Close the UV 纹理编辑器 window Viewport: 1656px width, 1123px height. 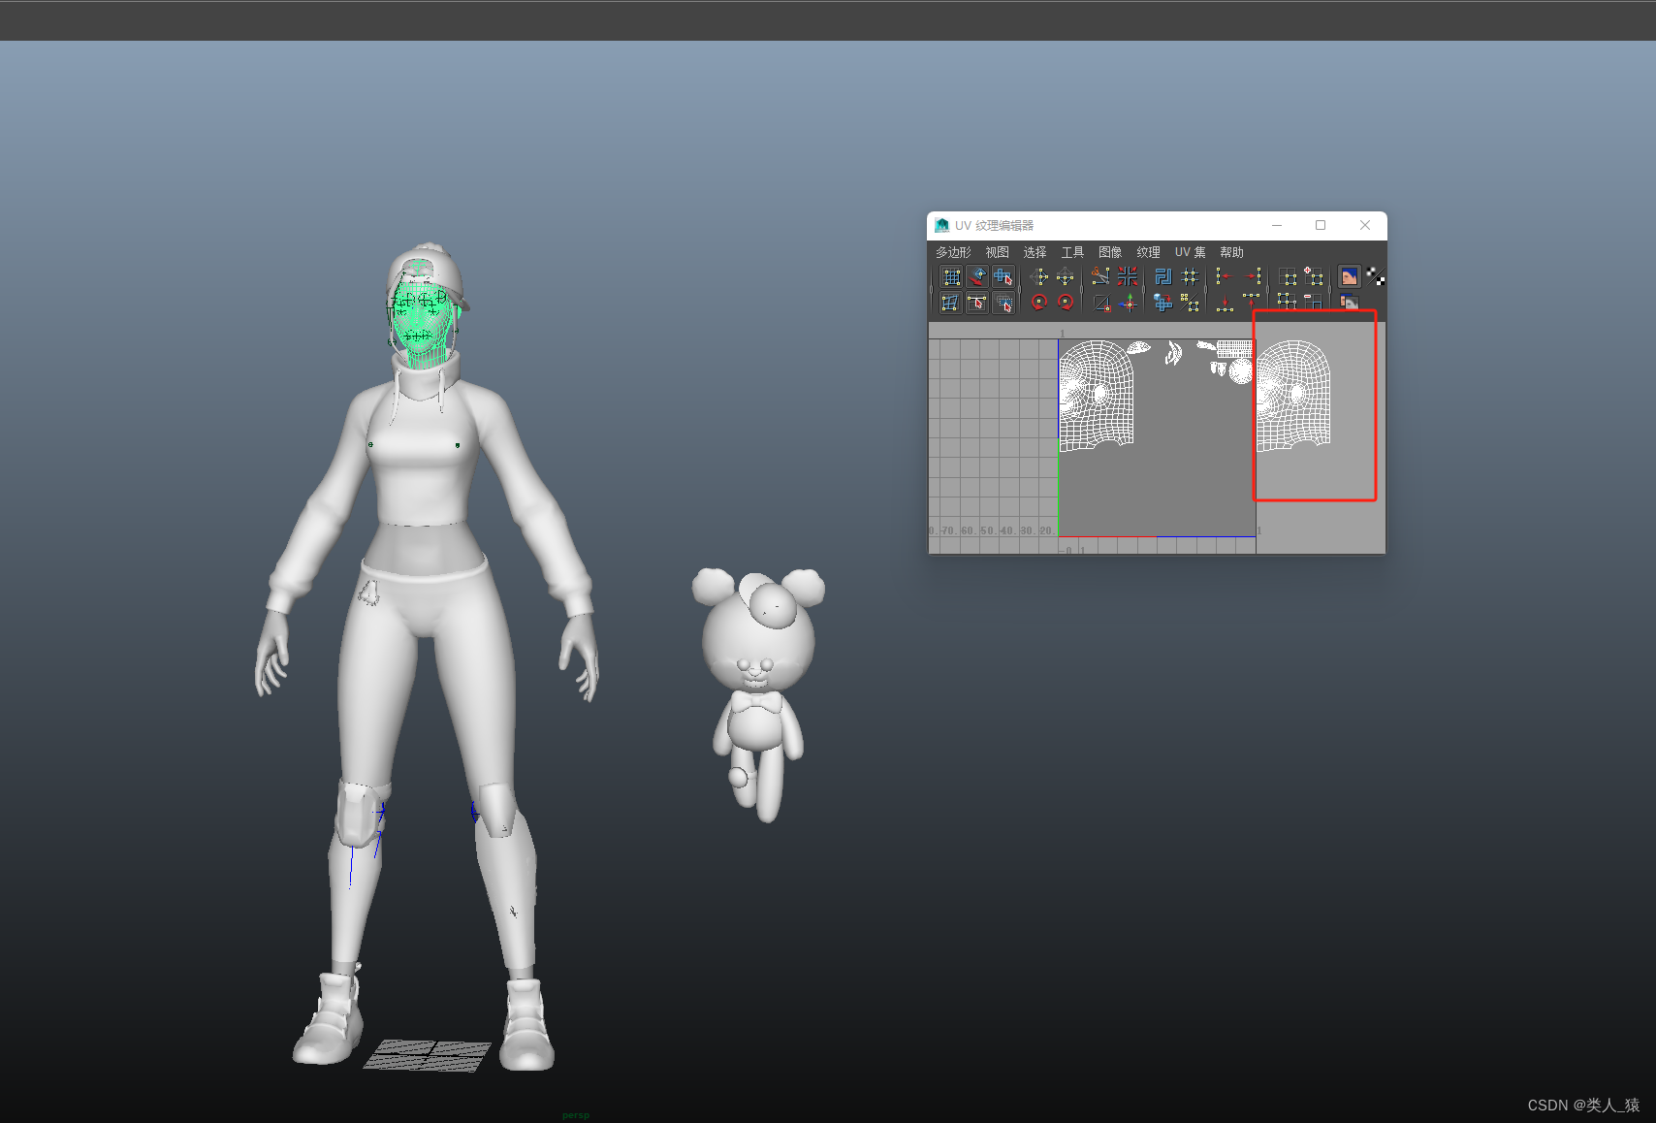point(1365,225)
